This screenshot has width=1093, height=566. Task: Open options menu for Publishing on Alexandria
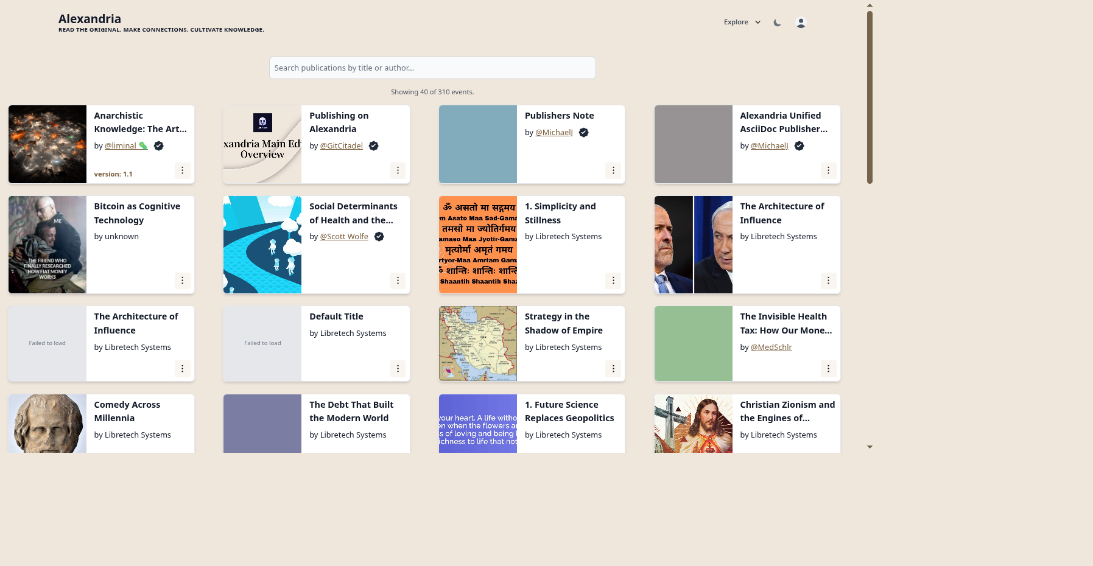coord(398,170)
